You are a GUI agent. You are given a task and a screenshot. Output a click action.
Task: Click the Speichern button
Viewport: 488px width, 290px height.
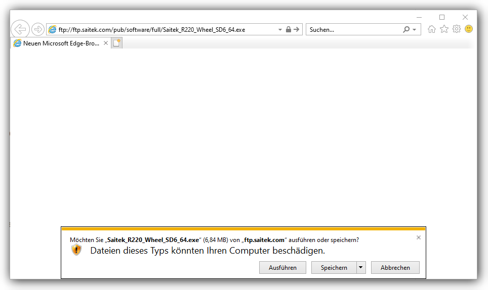click(x=334, y=268)
